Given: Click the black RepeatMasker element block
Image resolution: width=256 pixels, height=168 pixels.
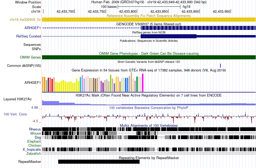Looking at the screenshot, I should tap(99, 162).
